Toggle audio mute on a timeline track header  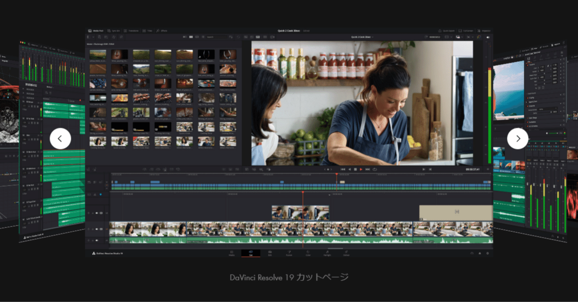pos(97,240)
